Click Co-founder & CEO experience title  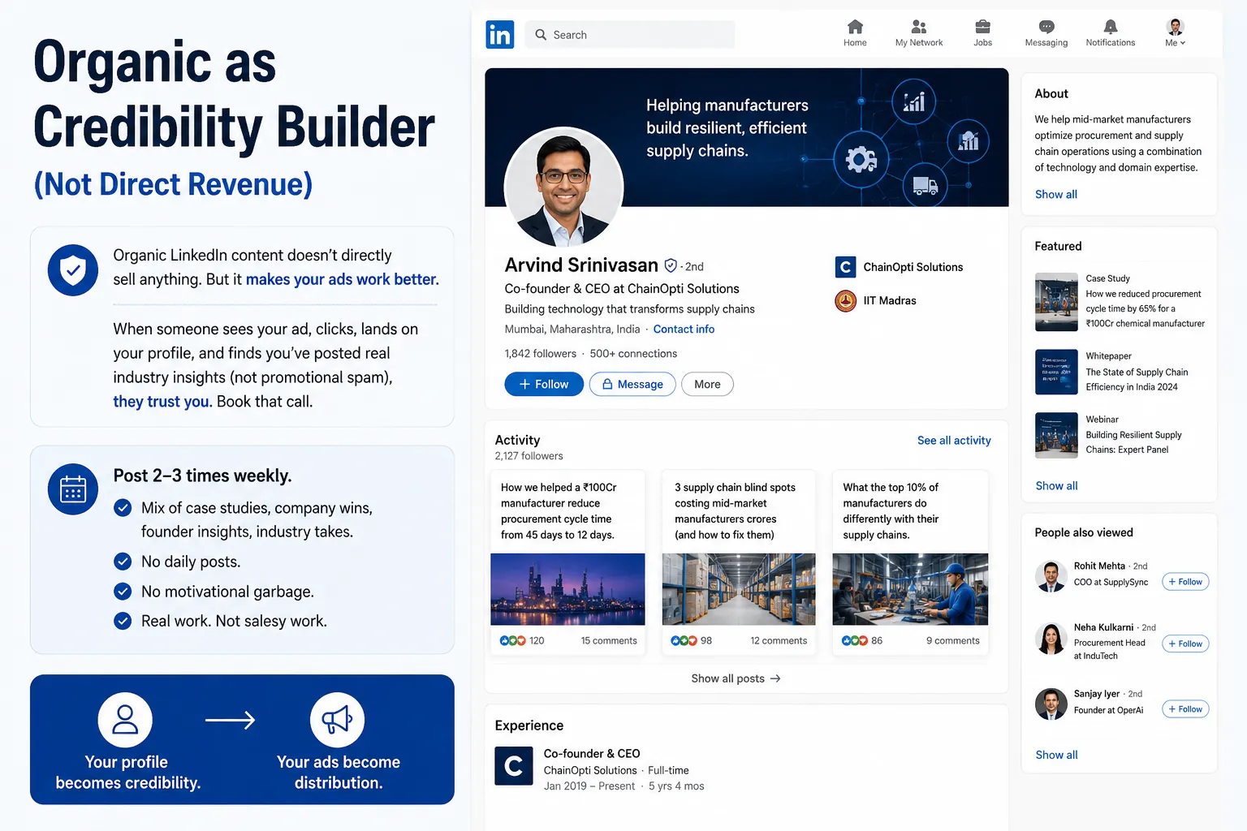592,753
